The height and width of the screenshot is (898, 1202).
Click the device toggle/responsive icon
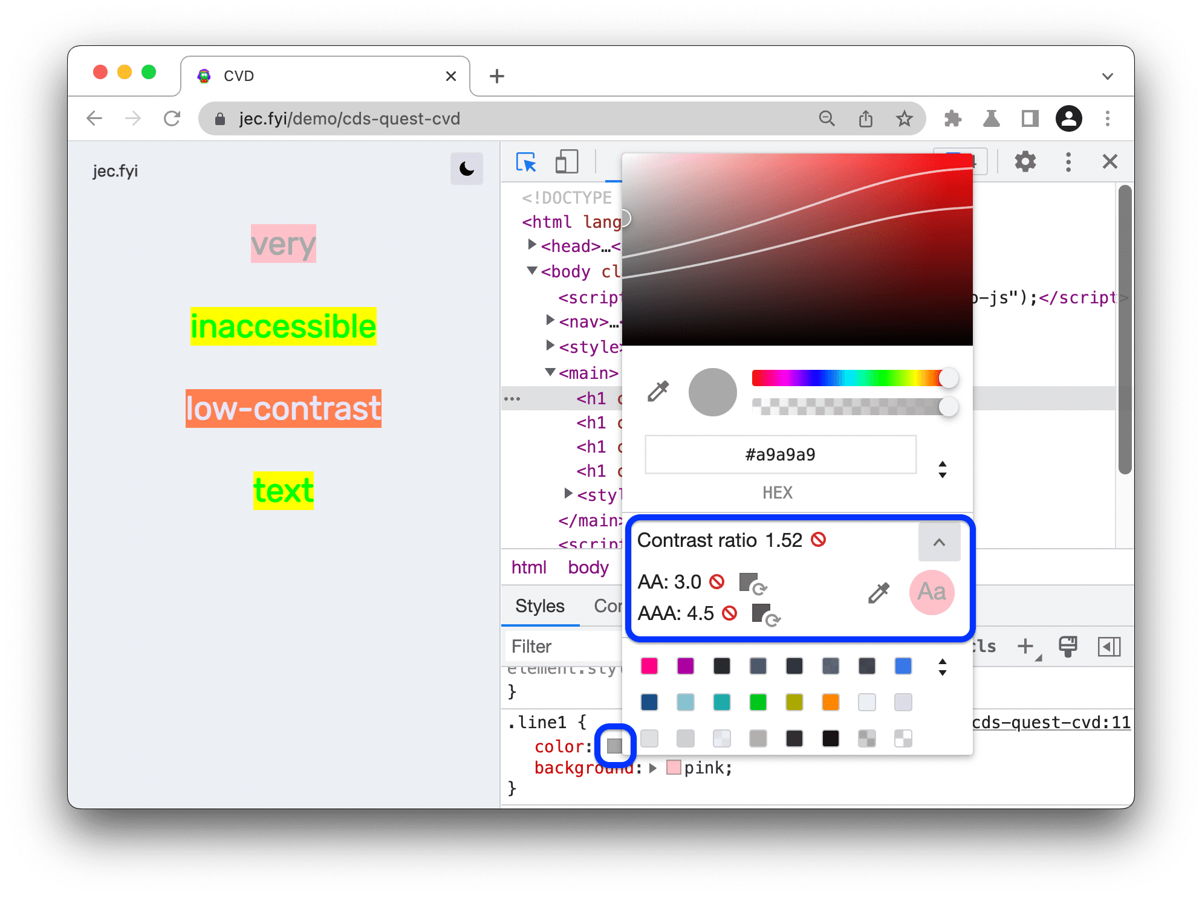(x=567, y=162)
